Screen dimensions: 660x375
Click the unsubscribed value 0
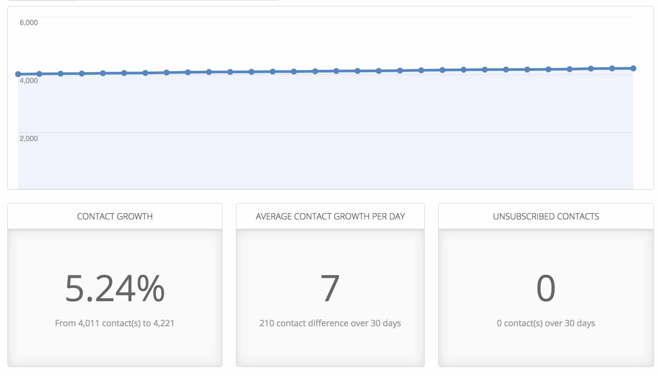pos(546,288)
